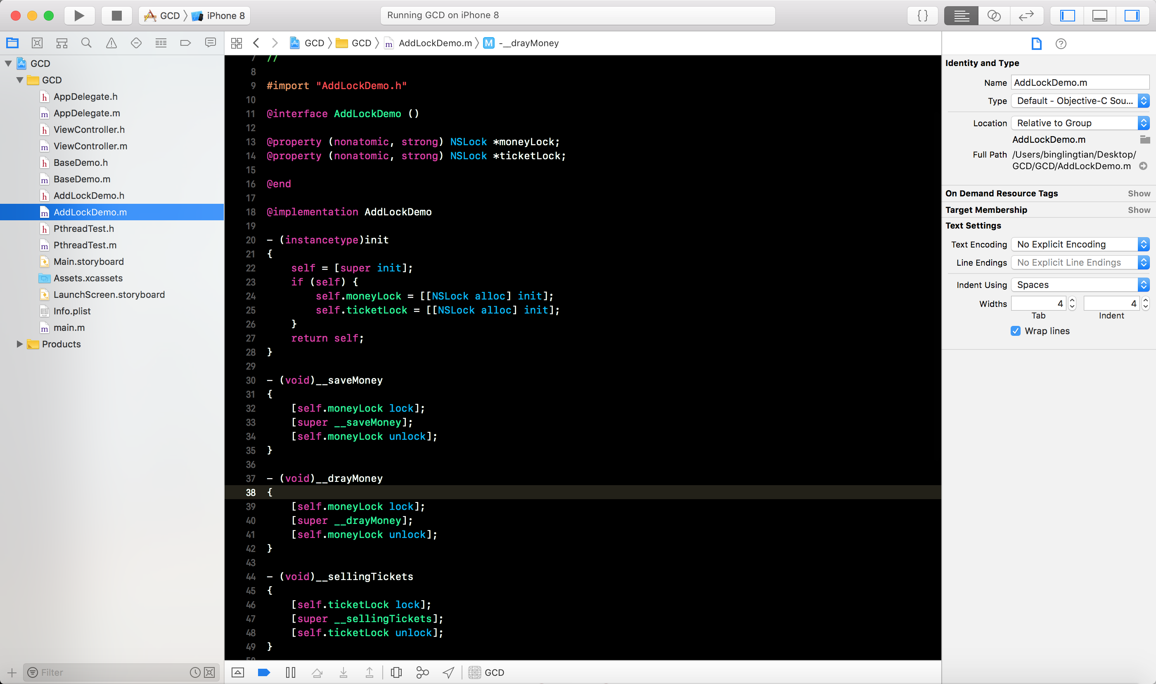The height and width of the screenshot is (684, 1156).
Task: Open the Indent Using dropdown
Action: coord(1080,285)
